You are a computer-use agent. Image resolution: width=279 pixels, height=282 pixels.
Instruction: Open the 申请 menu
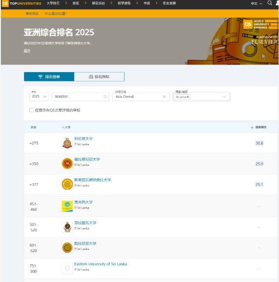tap(147, 3)
